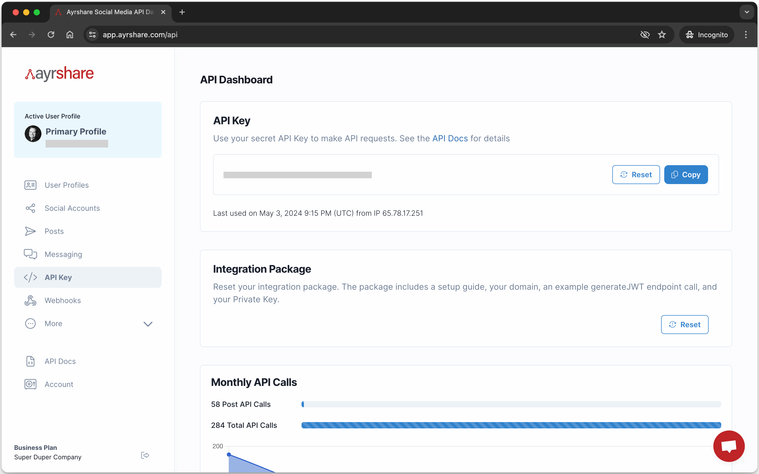
Task: Open site information in address bar
Action: [x=92, y=35]
